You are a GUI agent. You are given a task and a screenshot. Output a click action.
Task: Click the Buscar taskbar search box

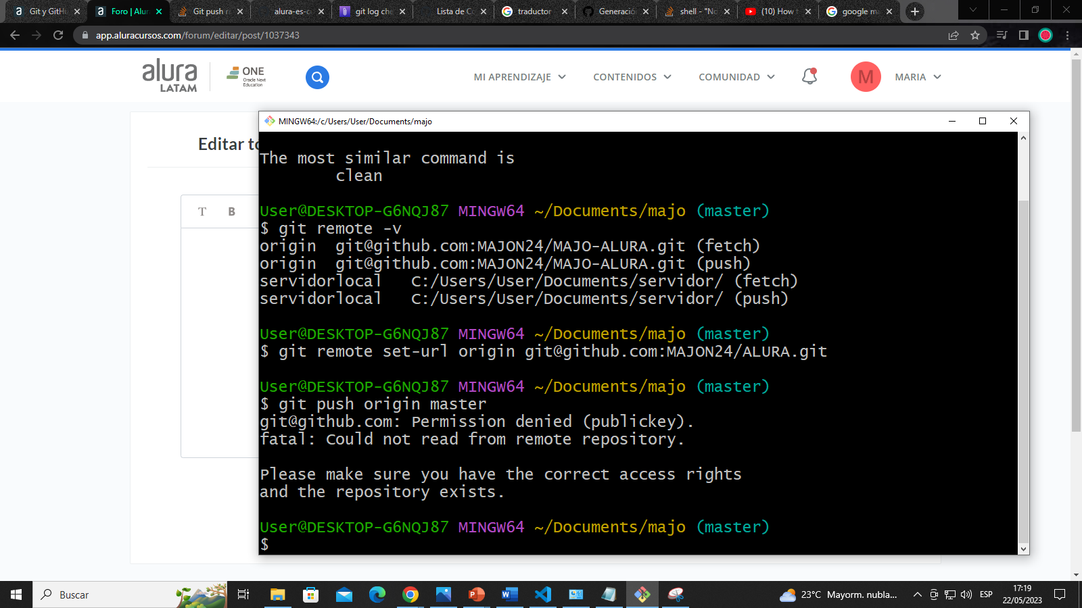pyautogui.click(x=130, y=594)
